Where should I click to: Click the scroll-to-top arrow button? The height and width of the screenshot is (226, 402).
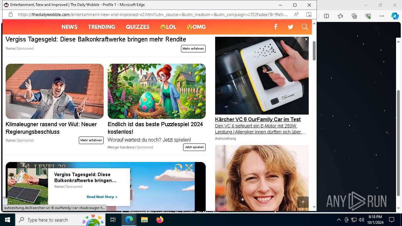coord(303,202)
